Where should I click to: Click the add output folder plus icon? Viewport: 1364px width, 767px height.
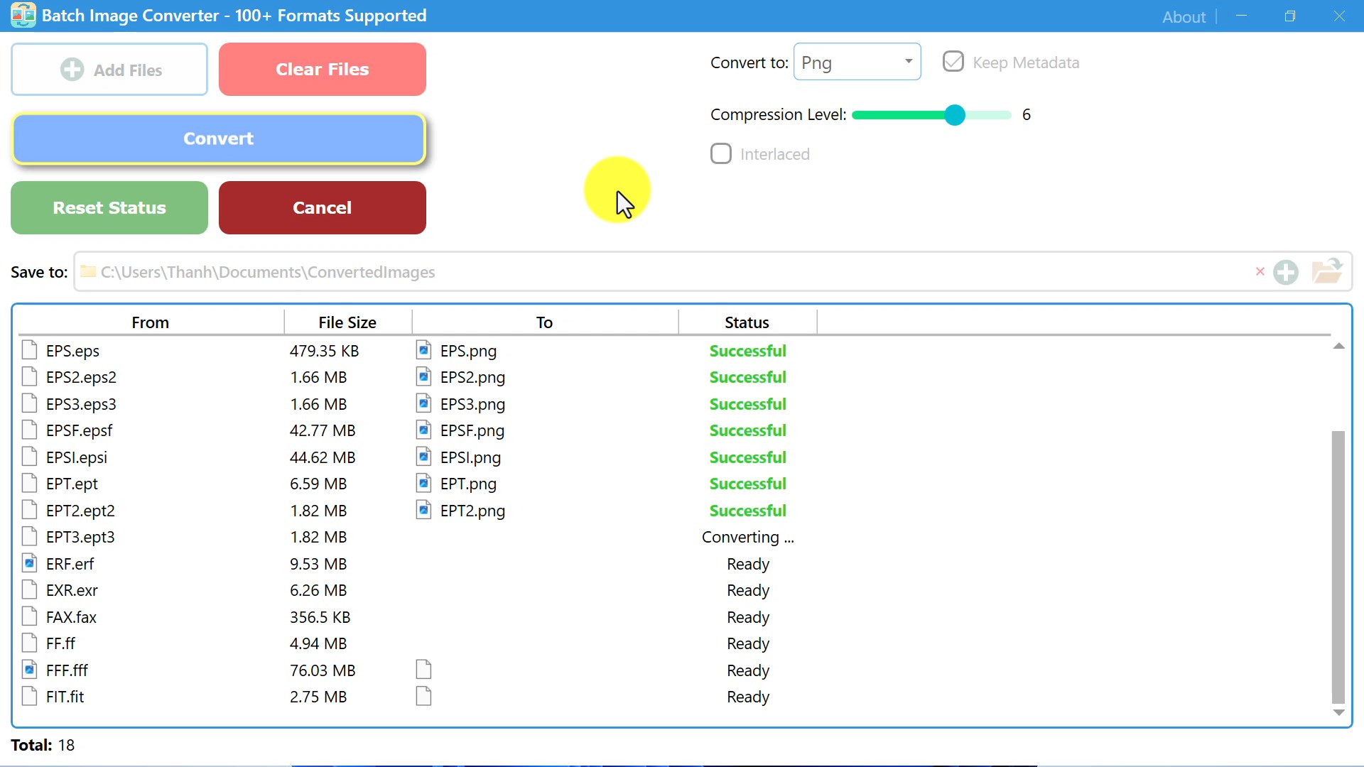point(1285,272)
